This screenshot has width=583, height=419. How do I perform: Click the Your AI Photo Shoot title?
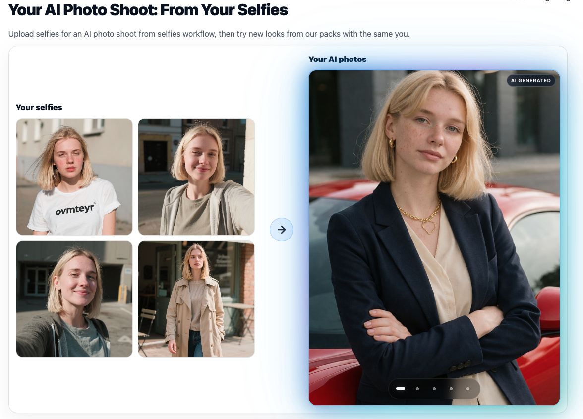click(148, 10)
